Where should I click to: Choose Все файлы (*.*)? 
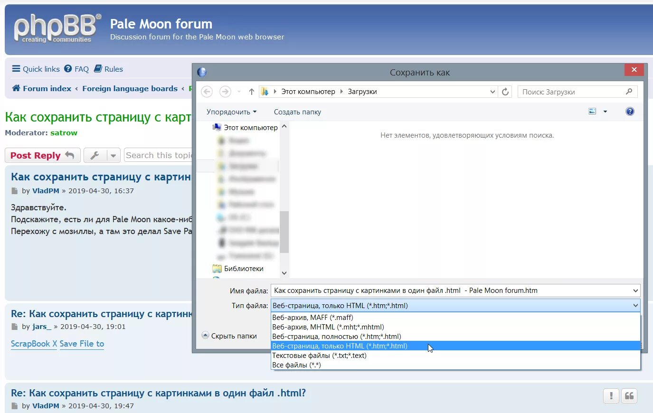[455, 365]
